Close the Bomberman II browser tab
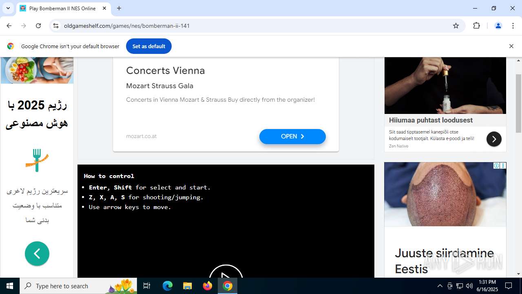Viewport: 522px width, 294px height. click(x=104, y=8)
